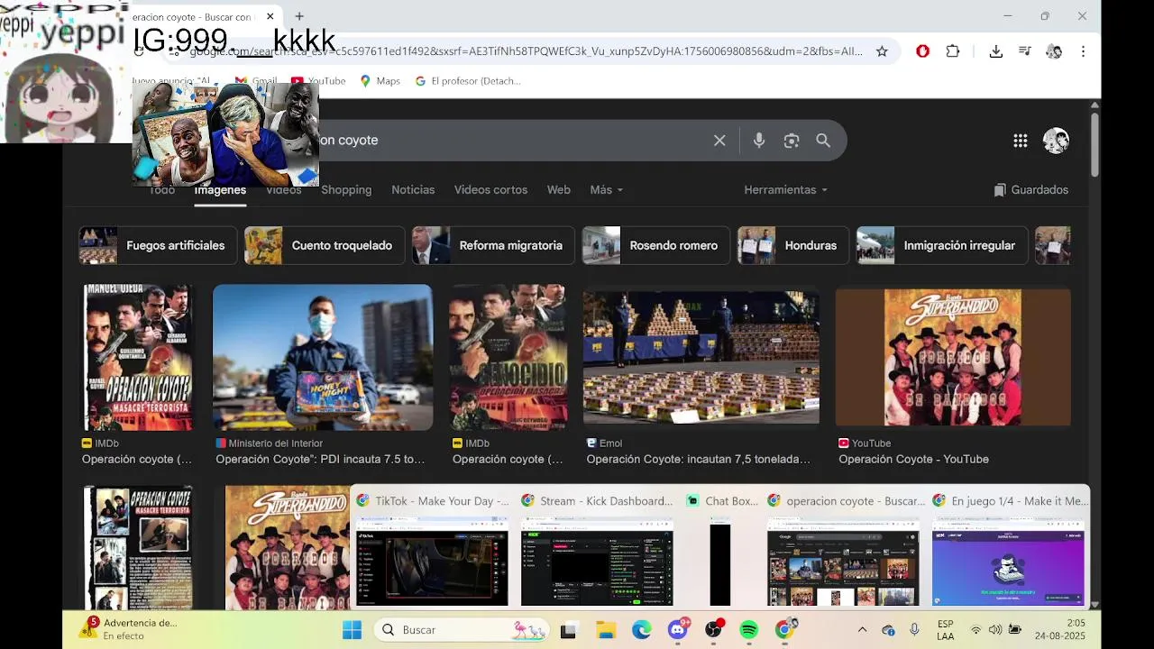Filter by Honduras chip
The height and width of the screenshot is (649, 1154).
[x=793, y=245]
